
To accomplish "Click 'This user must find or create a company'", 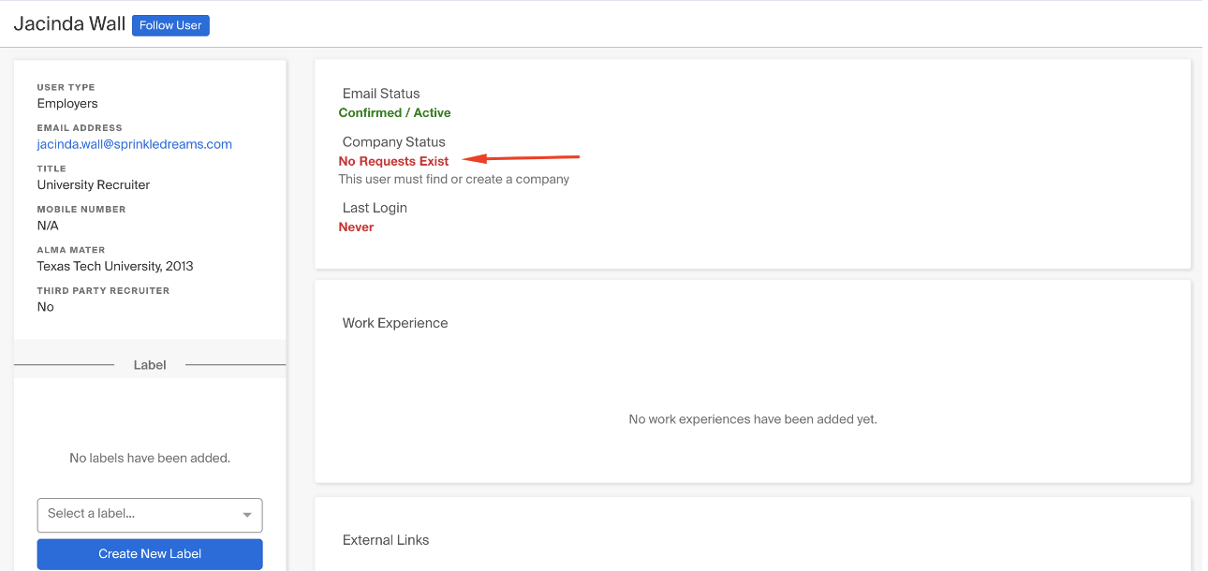I will click(x=453, y=179).
